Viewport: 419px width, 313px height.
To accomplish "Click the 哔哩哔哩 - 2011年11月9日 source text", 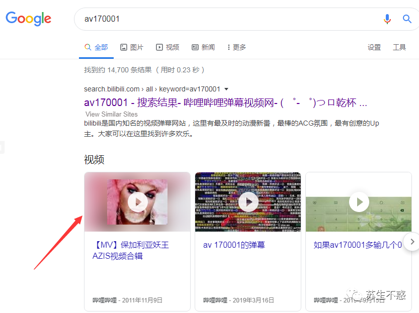I will 127,300.
